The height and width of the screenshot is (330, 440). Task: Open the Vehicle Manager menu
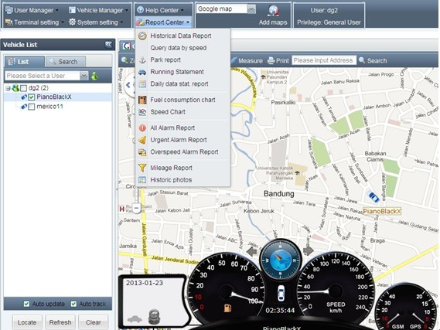[x=98, y=10]
